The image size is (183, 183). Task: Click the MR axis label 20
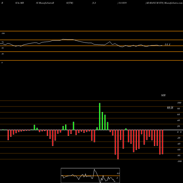tap(179, 126)
